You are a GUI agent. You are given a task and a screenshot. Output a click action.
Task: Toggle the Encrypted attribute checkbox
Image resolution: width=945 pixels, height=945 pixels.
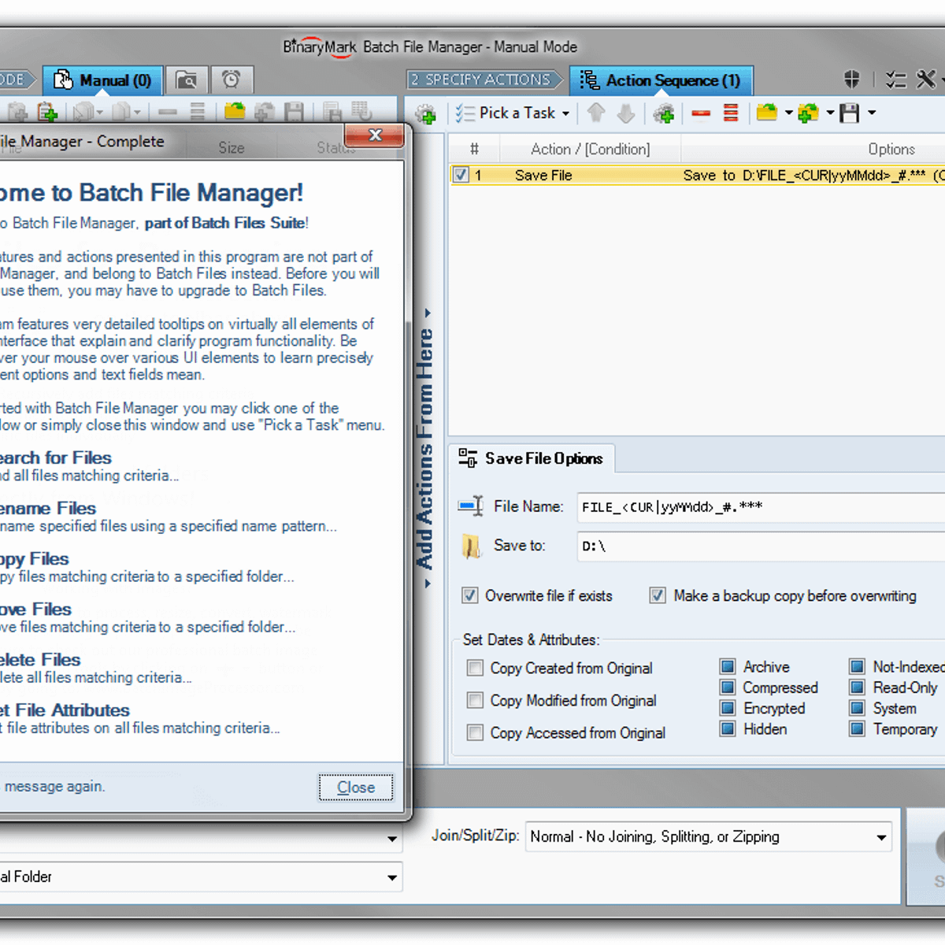[x=728, y=708]
